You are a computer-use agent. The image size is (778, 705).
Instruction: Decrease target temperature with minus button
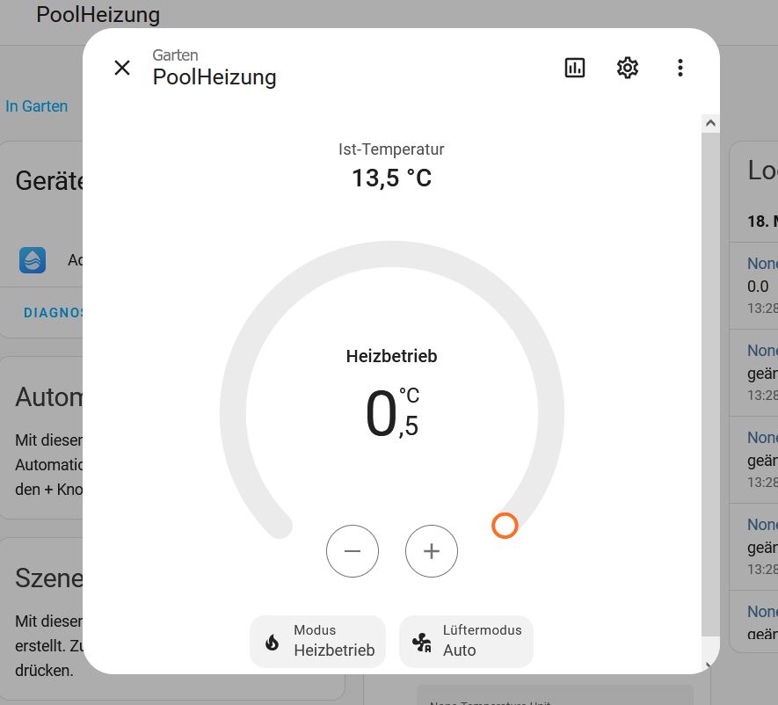click(x=353, y=550)
